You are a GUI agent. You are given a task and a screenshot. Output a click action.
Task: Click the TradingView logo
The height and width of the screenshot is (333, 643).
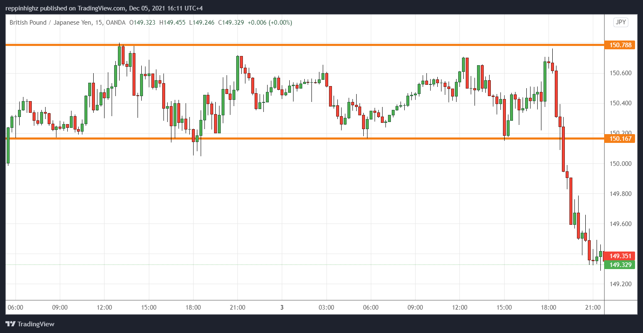tap(30, 324)
